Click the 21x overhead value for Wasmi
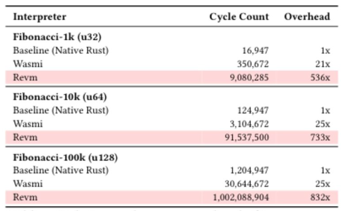The height and width of the screenshot is (211, 354). click(322, 64)
